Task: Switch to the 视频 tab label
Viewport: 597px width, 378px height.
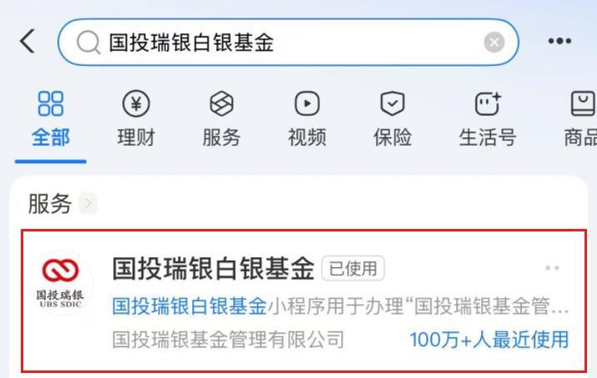Action: tap(307, 137)
